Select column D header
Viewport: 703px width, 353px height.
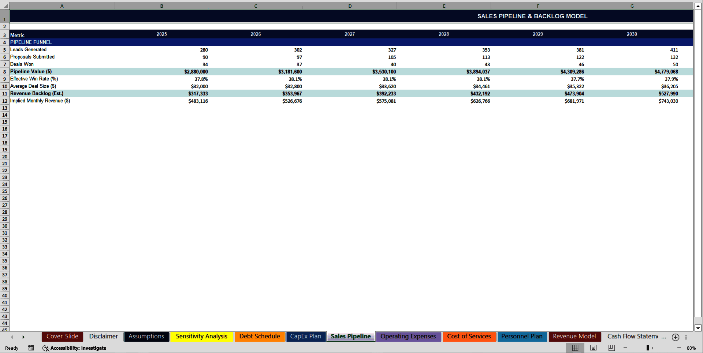[x=350, y=6]
